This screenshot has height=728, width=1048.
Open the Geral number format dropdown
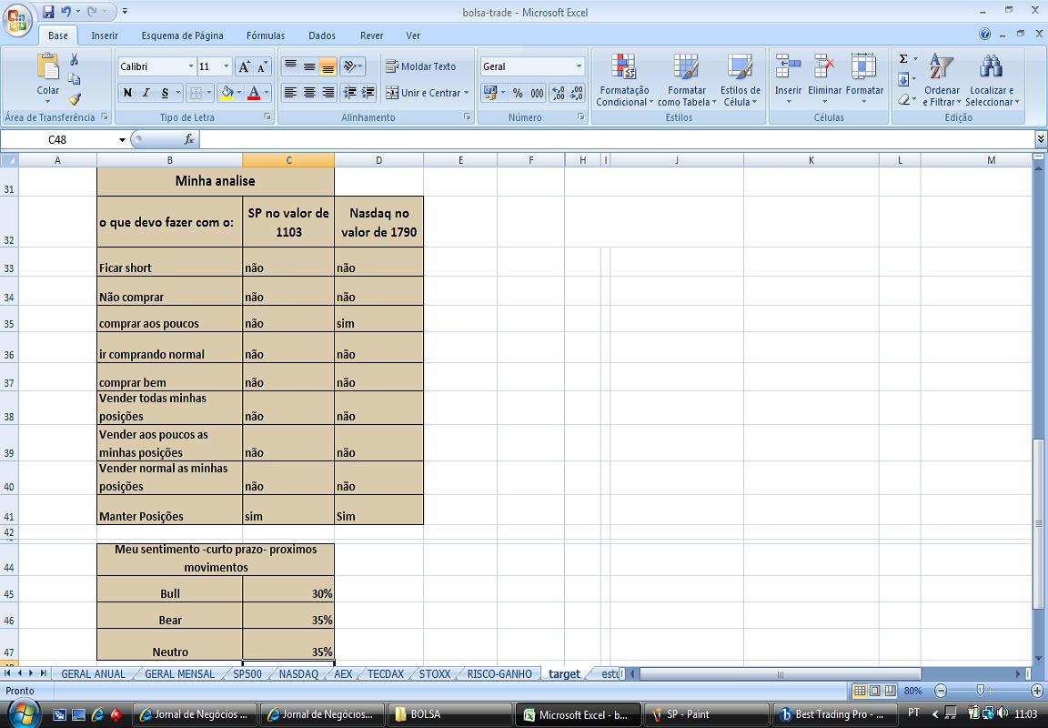coord(579,66)
